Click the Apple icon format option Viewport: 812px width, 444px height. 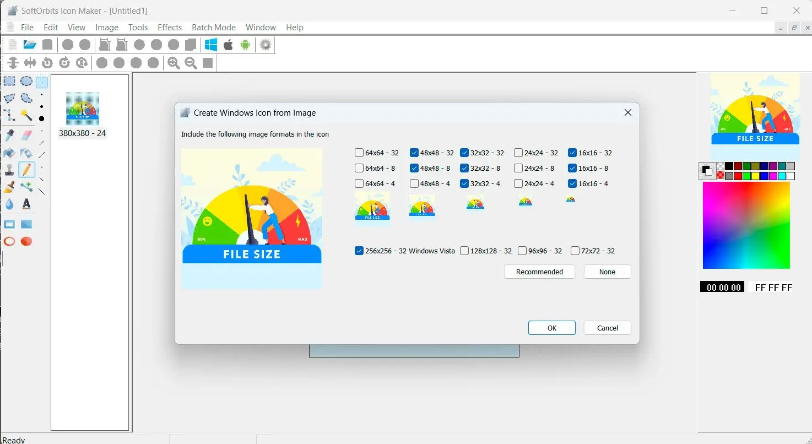228,45
